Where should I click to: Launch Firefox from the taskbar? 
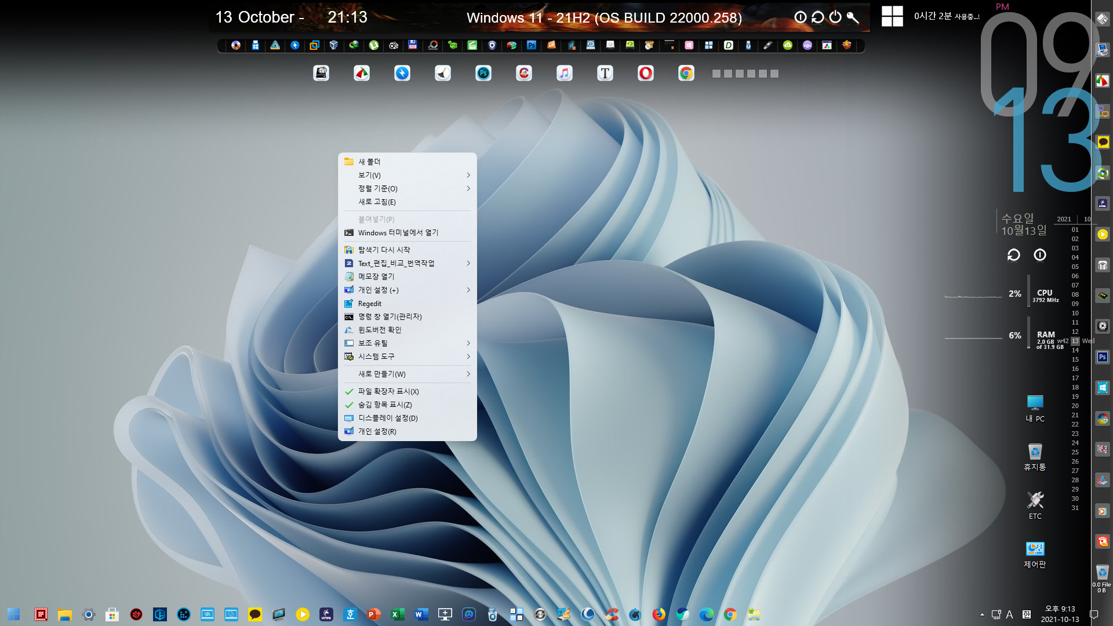[659, 614]
